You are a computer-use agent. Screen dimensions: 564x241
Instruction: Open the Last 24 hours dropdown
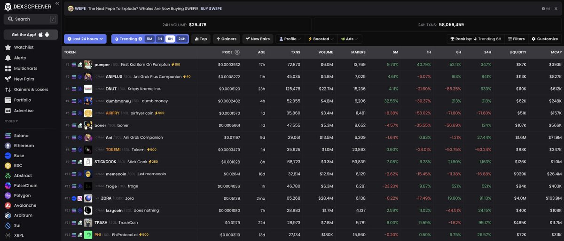(x=85, y=39)
